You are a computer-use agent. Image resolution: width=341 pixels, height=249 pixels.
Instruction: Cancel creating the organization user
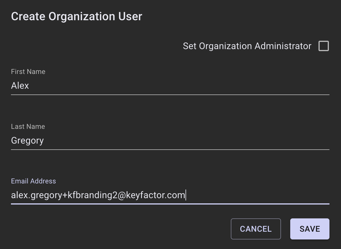(x=256, y=229)
